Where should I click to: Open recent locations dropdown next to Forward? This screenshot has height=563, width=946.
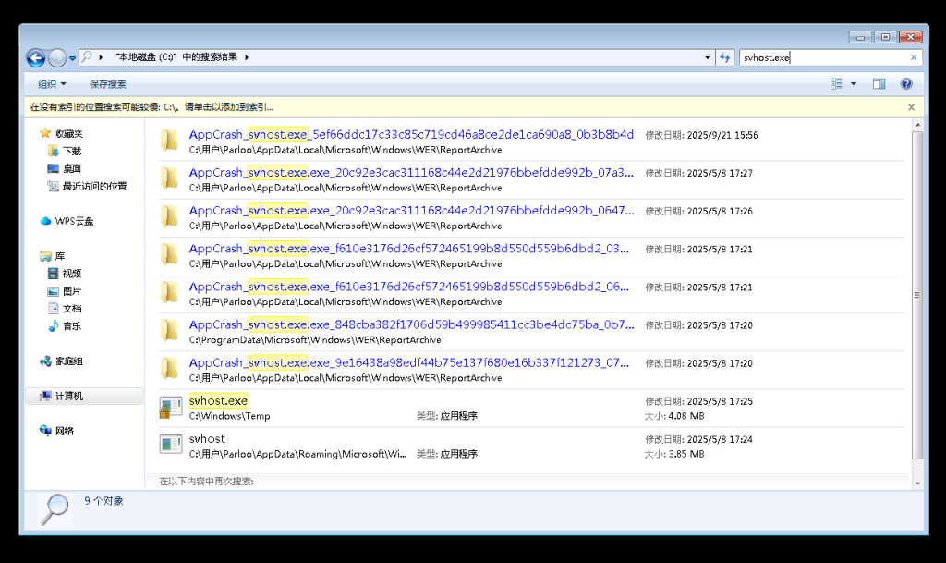(x=73, y=58)
